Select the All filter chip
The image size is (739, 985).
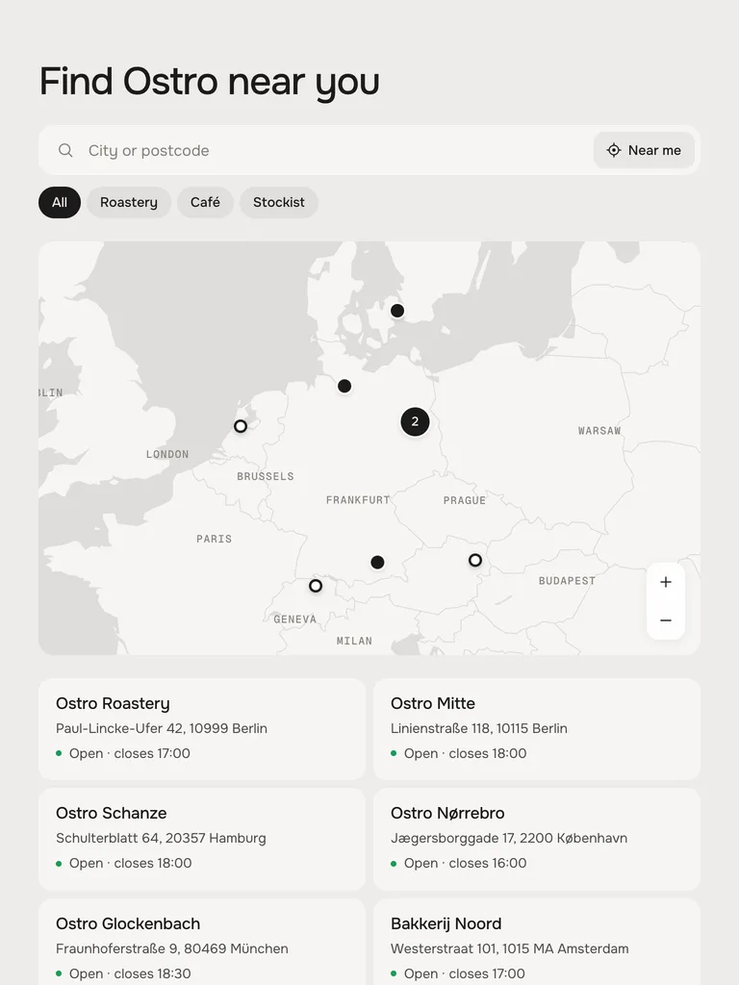coord(60,202)
